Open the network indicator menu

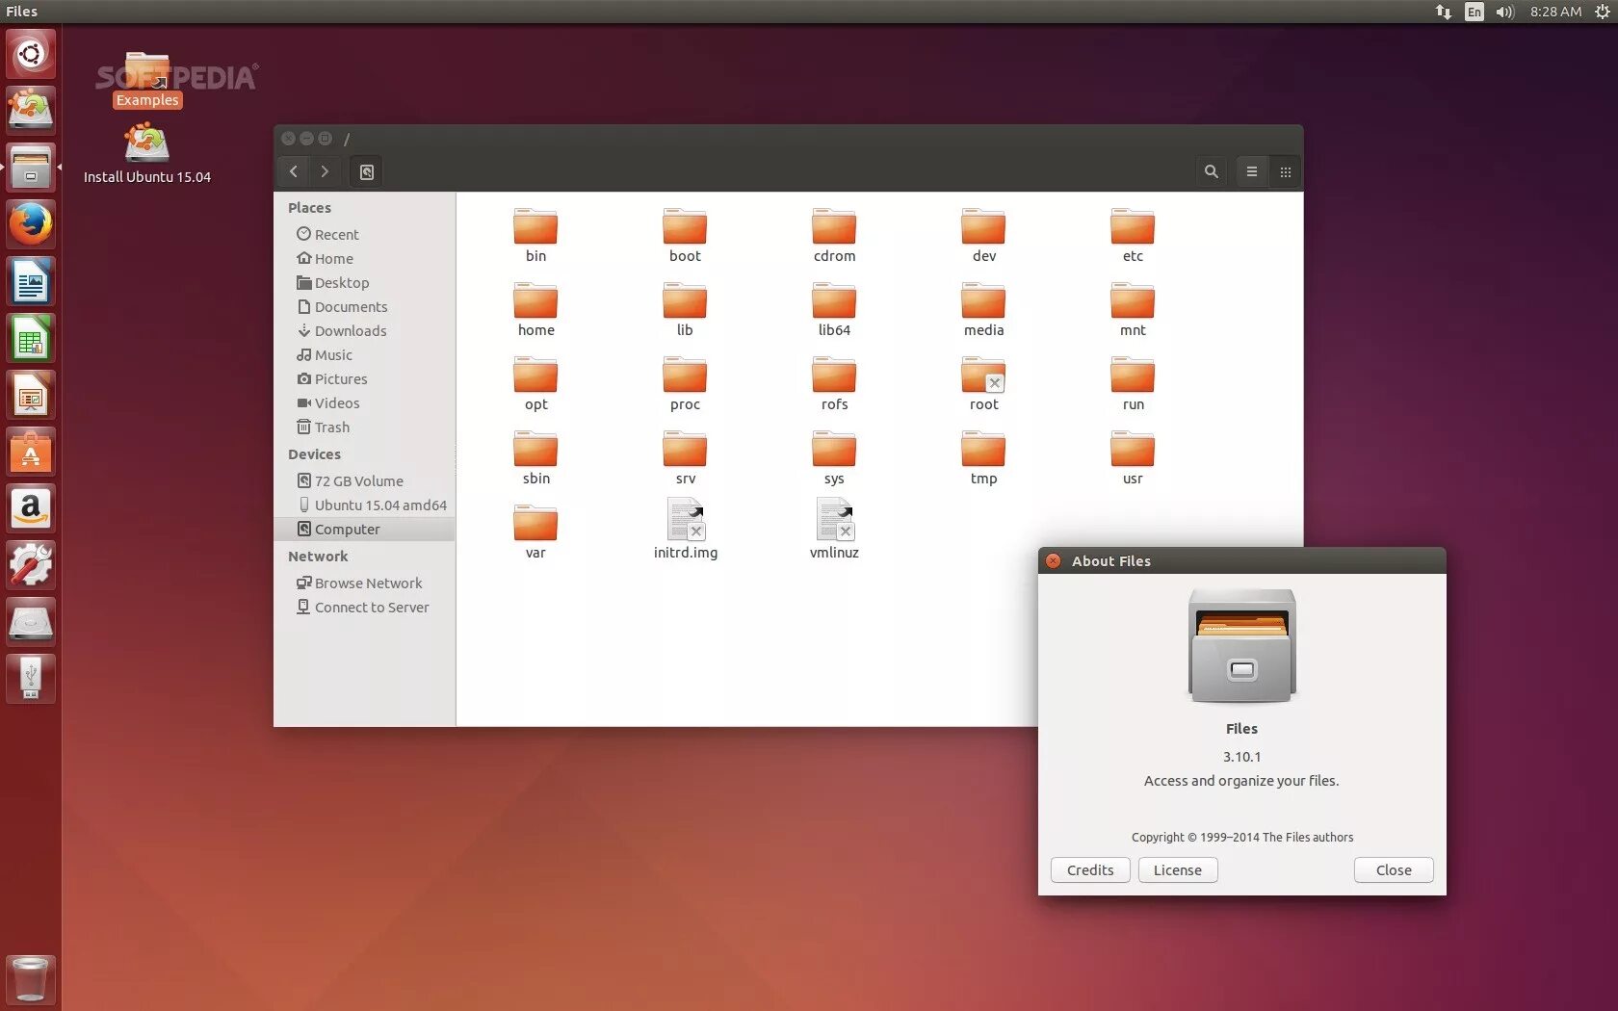click(1443, 12)
